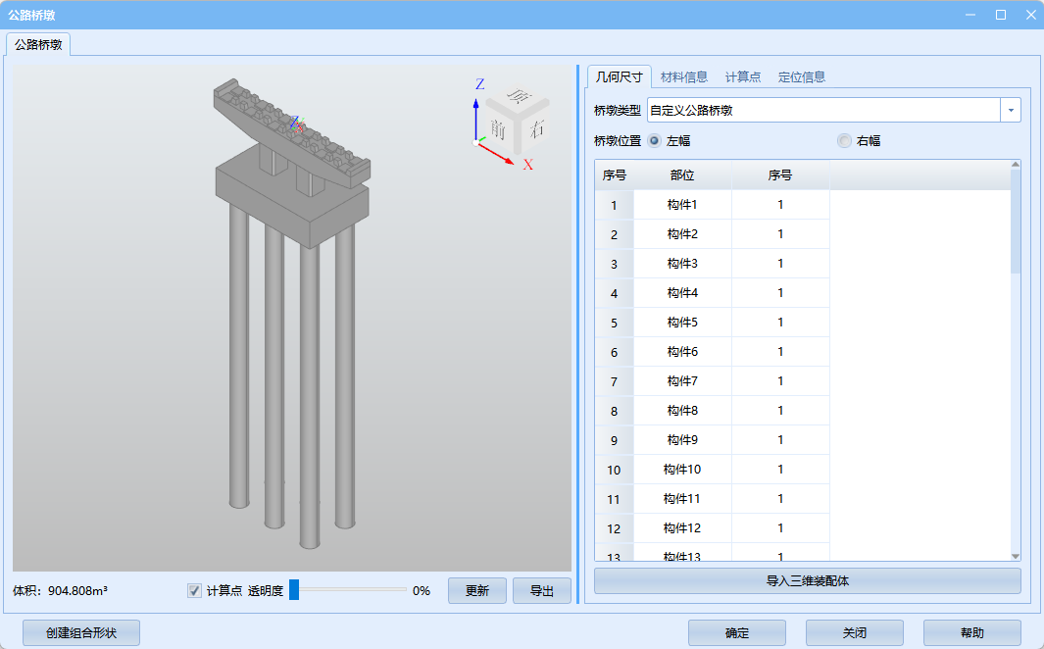Click the front face of the view cube
This screenshot has width=1044, height=649.
tap(498, 130)
